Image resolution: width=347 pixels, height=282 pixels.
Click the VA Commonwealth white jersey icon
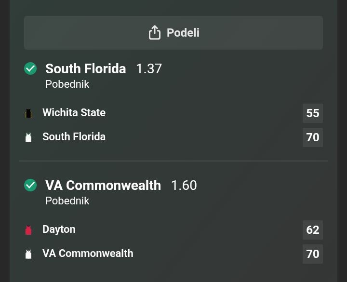coord(28,254)
